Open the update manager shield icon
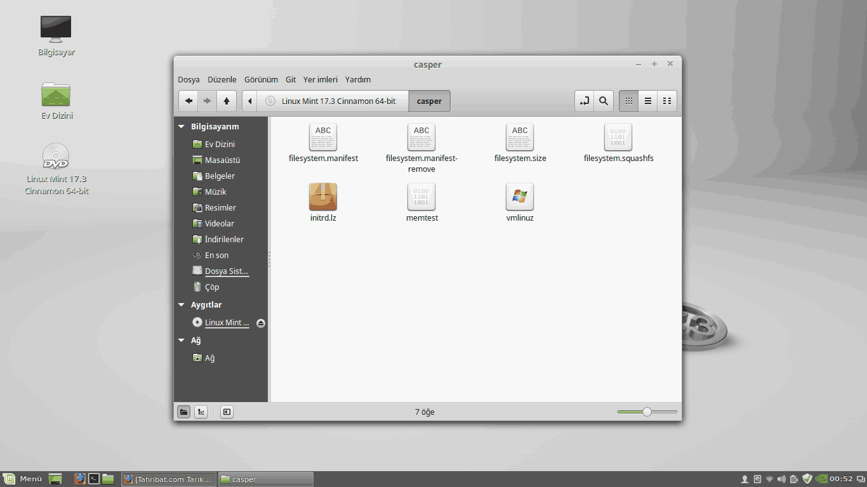This screenshot has width=867, height=487. tap(807, 479)
